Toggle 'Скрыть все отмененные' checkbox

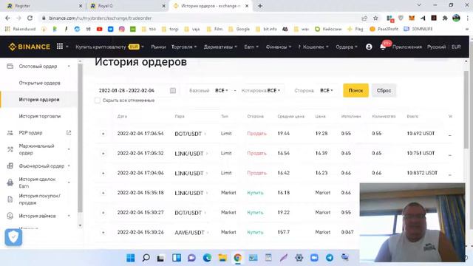[x=97, y=100]
